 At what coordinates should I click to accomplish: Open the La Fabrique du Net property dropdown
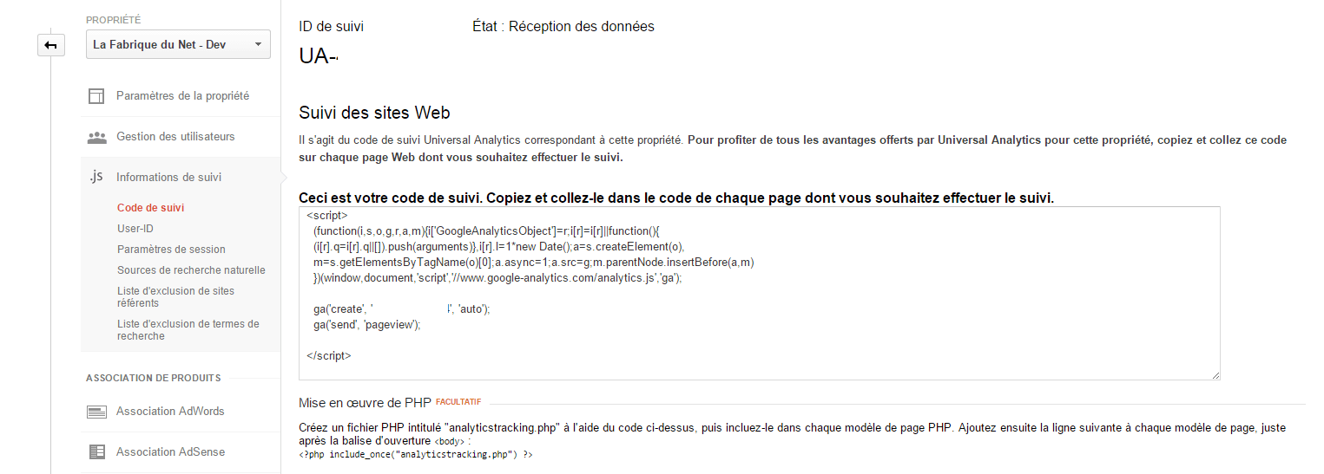pos(178,45)
